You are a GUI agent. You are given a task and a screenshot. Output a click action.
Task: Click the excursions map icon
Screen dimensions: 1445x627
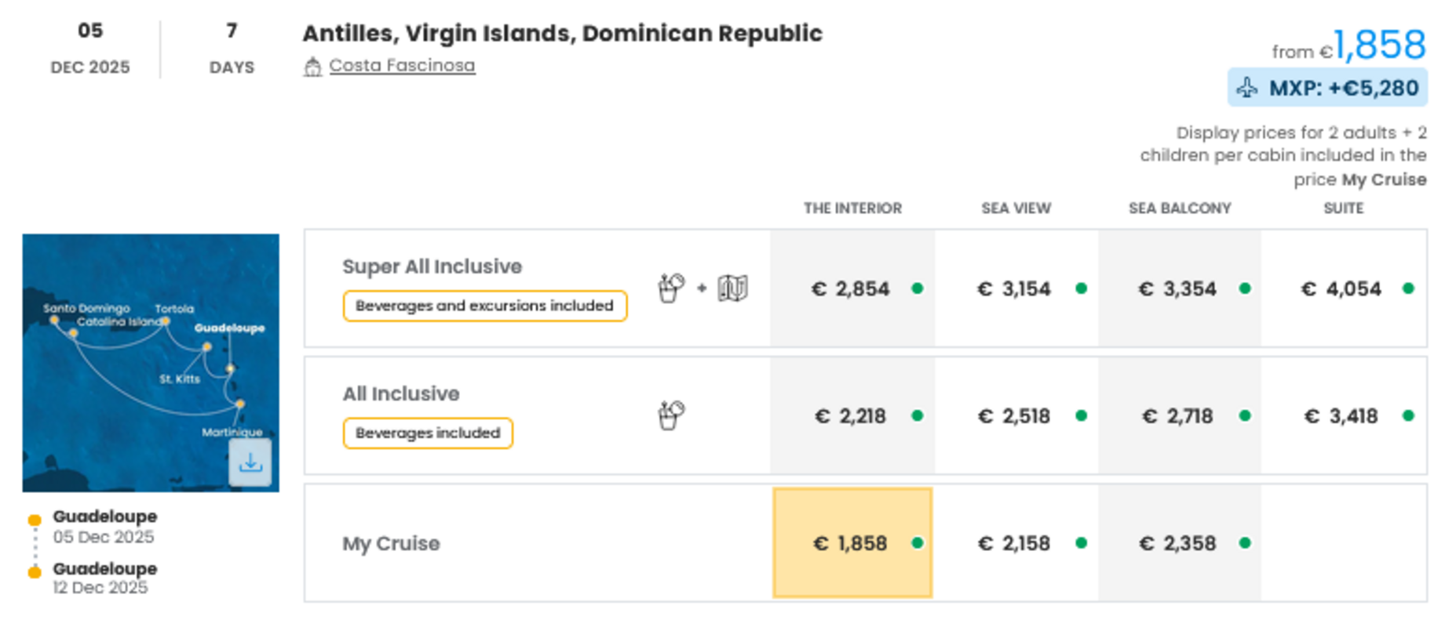tap(732, 288)
